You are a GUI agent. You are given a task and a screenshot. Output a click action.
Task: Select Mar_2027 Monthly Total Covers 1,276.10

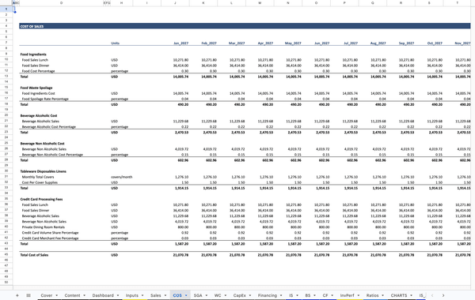(x=238, y=177)
